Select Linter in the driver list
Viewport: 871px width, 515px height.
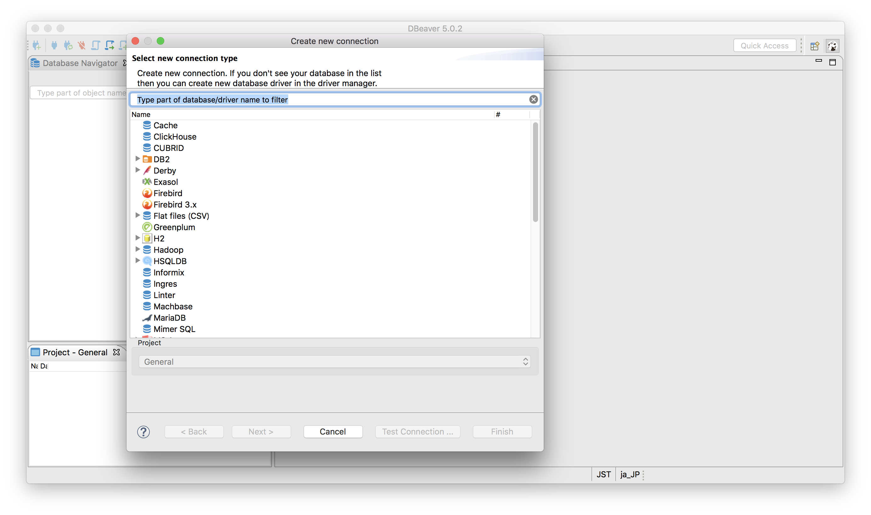coord(164,295)
